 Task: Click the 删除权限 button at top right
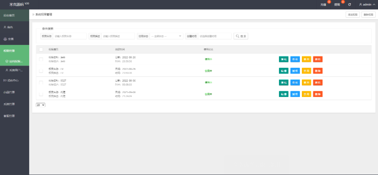(x=368, y=14)
